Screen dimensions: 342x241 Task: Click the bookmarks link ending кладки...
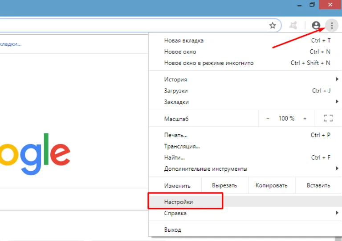pos(11,44)
